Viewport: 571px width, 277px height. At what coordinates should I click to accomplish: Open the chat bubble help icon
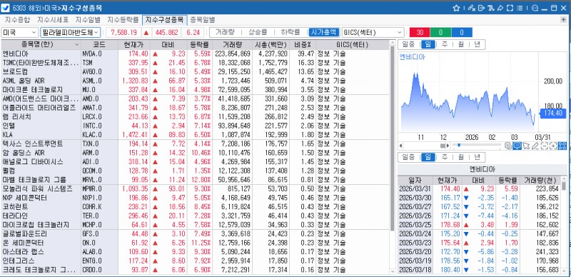535,8
